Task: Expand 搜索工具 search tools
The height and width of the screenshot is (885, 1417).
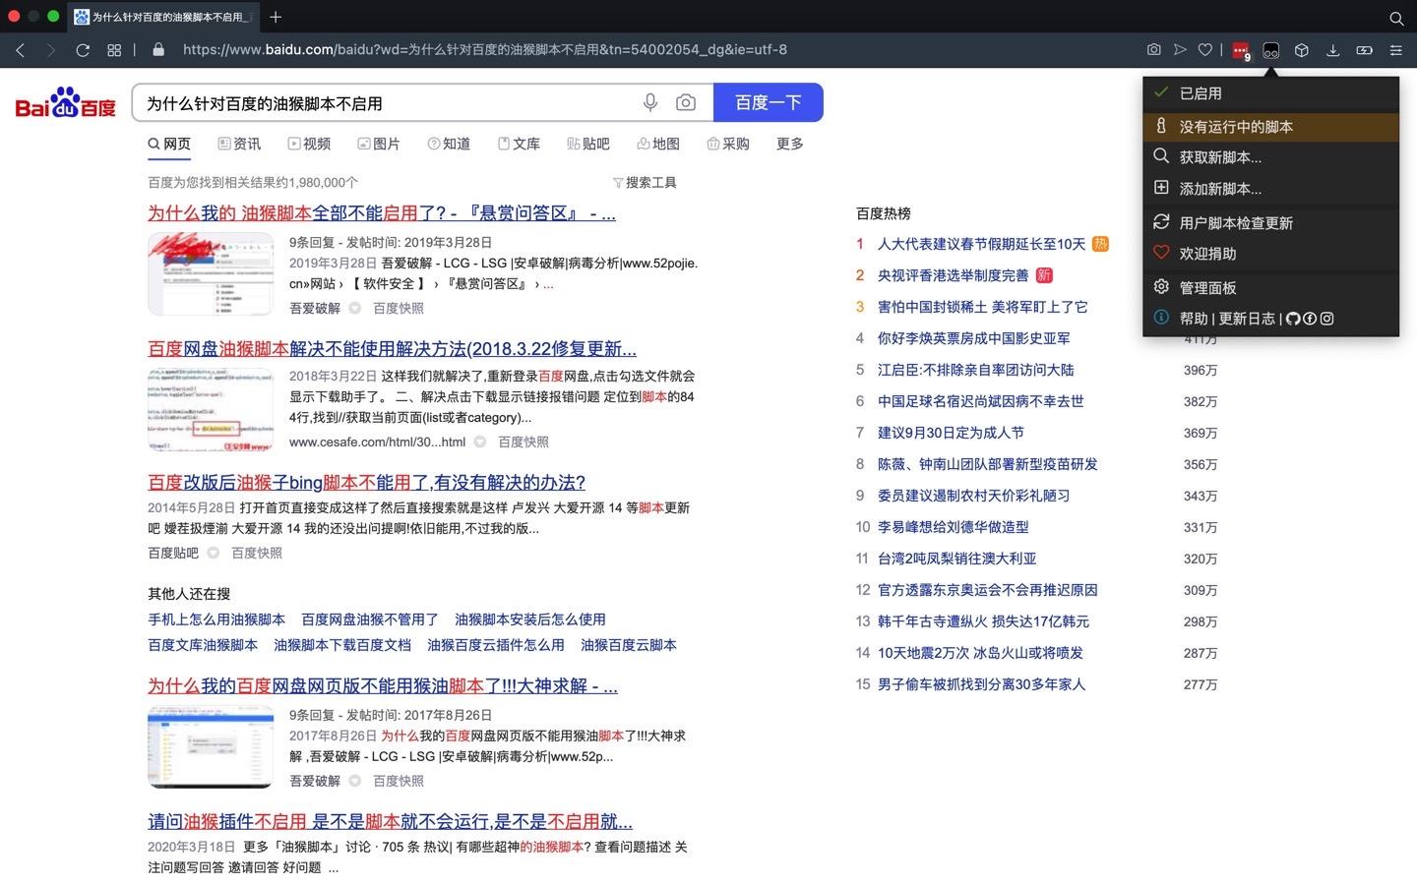Action: click(x=647, y=182)
